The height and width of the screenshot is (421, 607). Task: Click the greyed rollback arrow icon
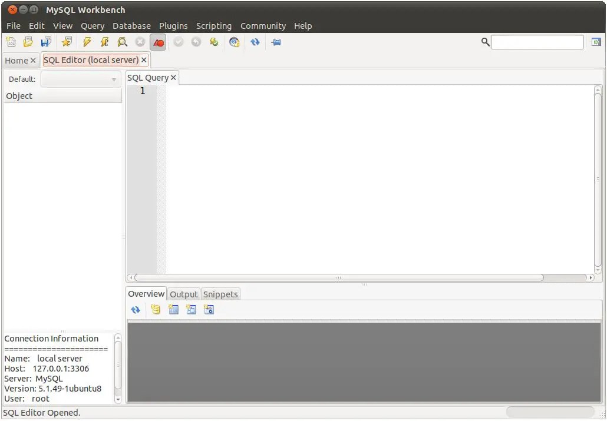tap(196, 42)
